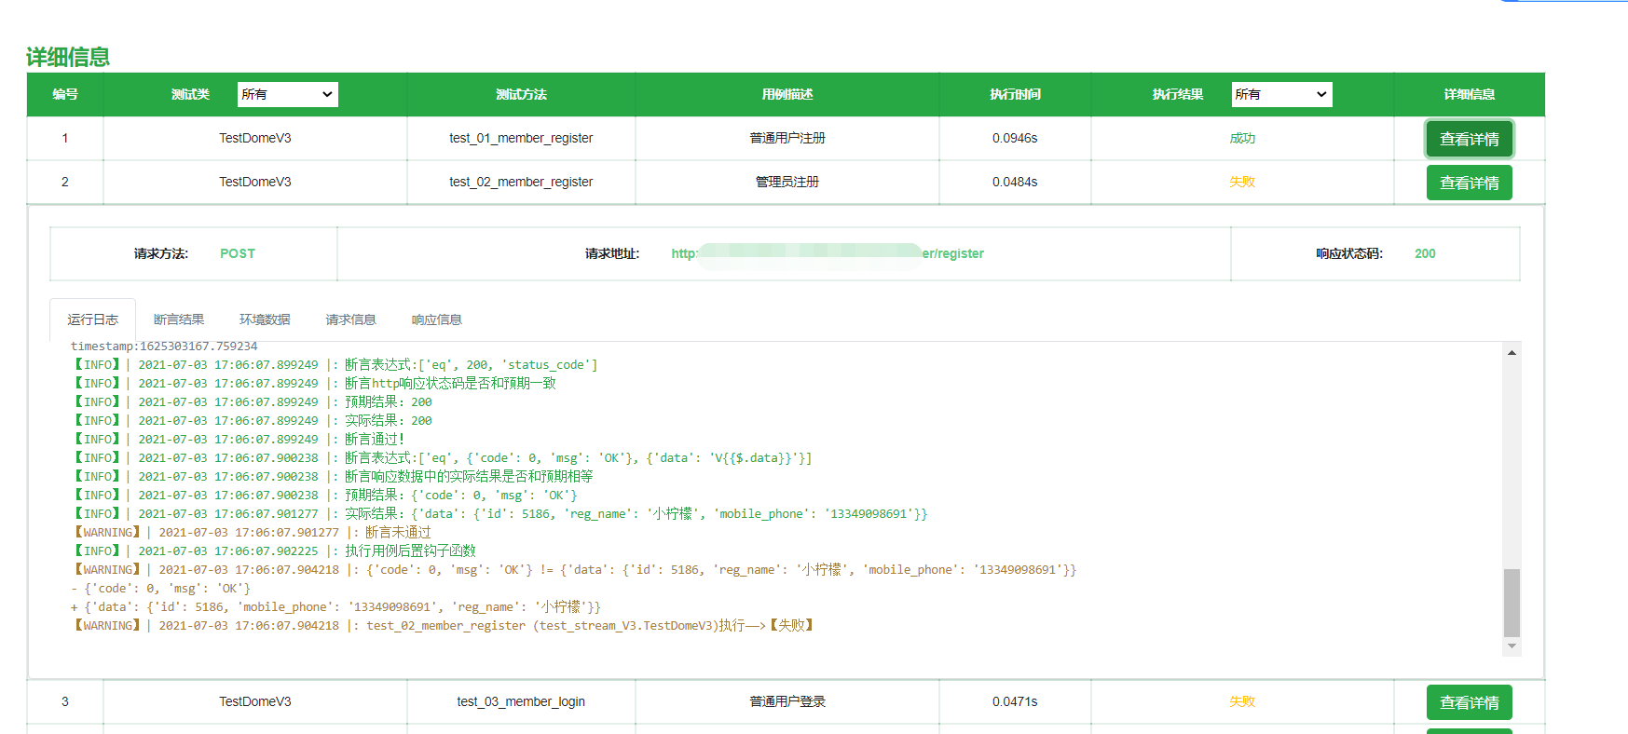The height and width of the screenshot is (734, 1628).
Task: Click the log panel scrollbar thumb
Action: (x=1512, y=603)
